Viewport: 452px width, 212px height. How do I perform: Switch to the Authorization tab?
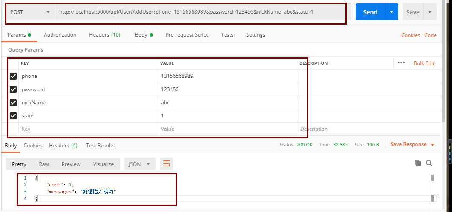pos(60,35)
